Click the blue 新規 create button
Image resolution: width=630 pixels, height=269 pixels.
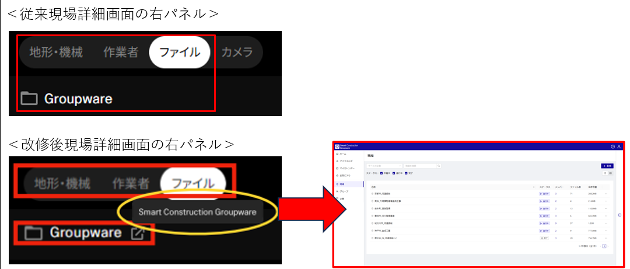(x=607, y=166)
